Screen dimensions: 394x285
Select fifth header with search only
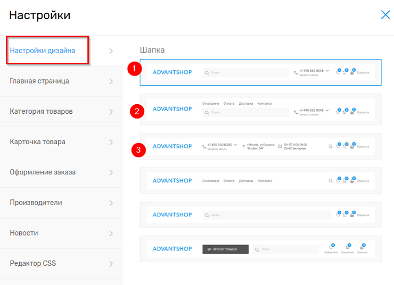(260, 215)
